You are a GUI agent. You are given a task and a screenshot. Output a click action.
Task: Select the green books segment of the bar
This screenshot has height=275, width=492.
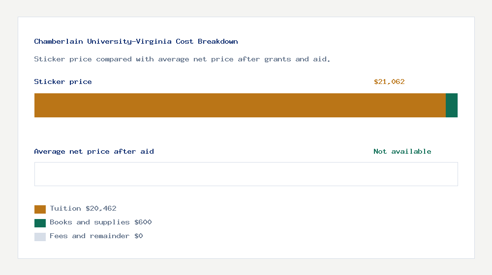pyautogui.click(x=452, y=105)
